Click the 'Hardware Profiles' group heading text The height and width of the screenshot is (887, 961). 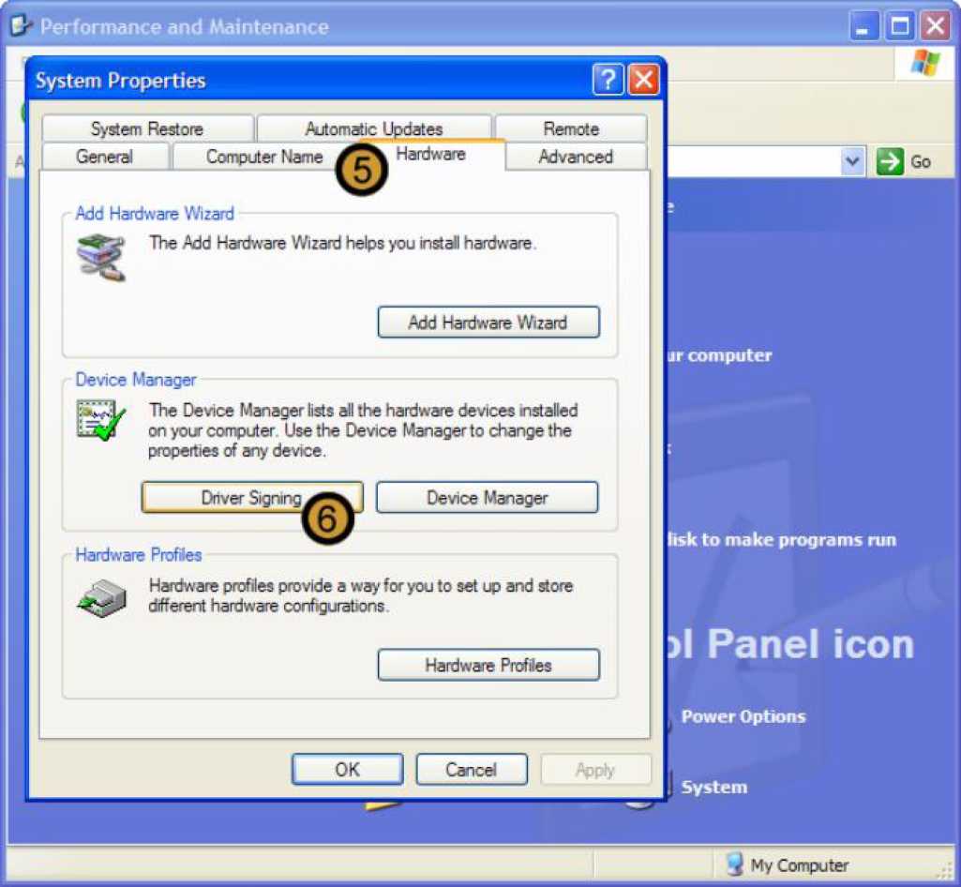139,554
